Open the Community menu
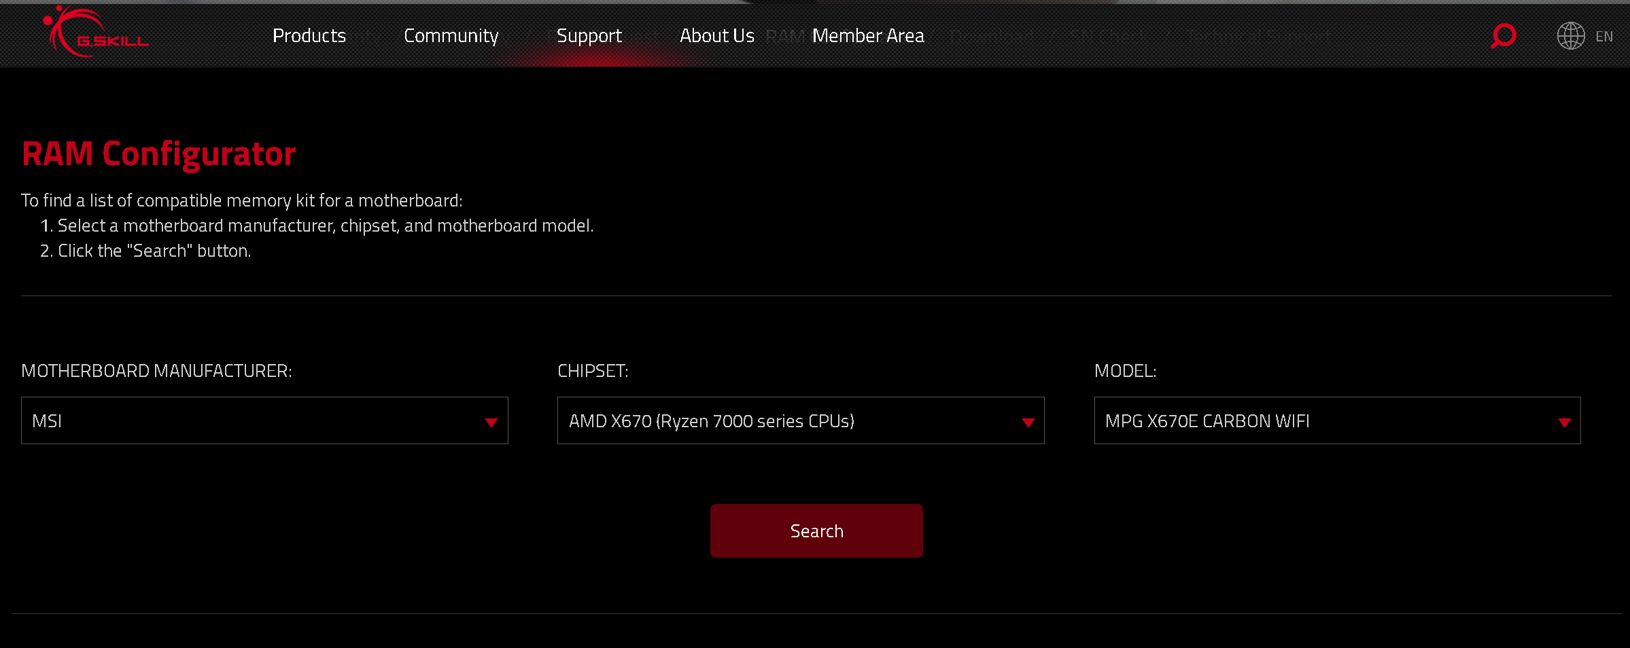 click(451, 36)
